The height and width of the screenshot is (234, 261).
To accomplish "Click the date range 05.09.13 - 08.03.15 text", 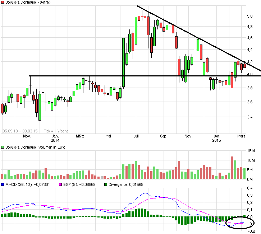I will point(20,131).
